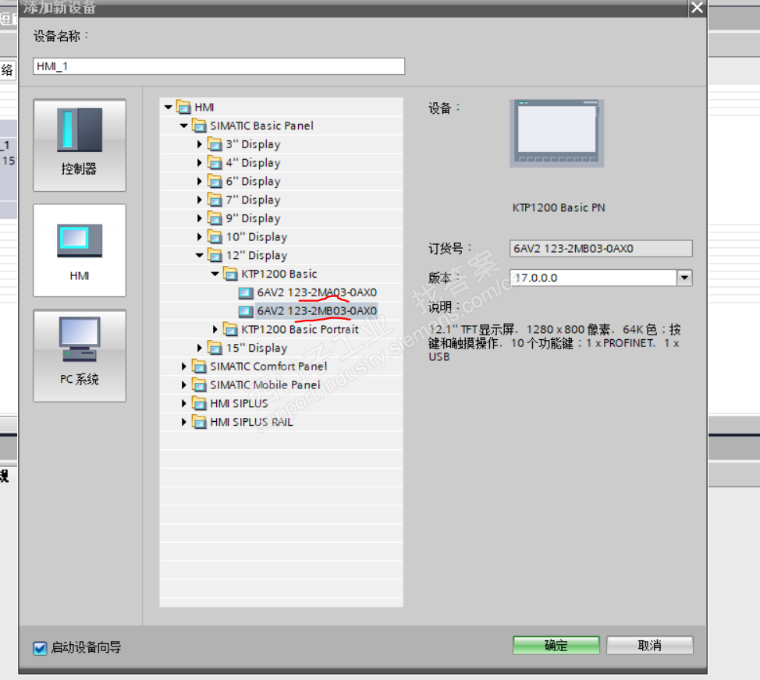The image size is (760, 680).
Task: Expand the 10" Display node
Action: 199,237
